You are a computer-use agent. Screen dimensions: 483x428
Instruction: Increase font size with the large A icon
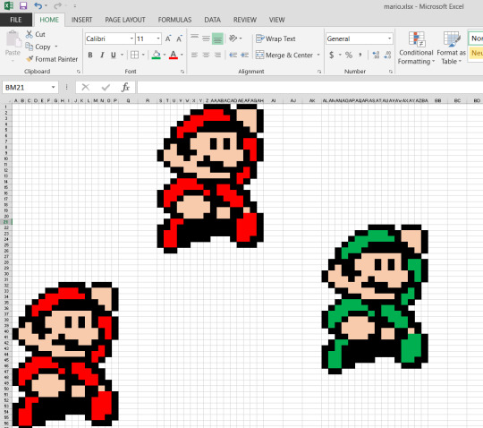click(168, 39)
